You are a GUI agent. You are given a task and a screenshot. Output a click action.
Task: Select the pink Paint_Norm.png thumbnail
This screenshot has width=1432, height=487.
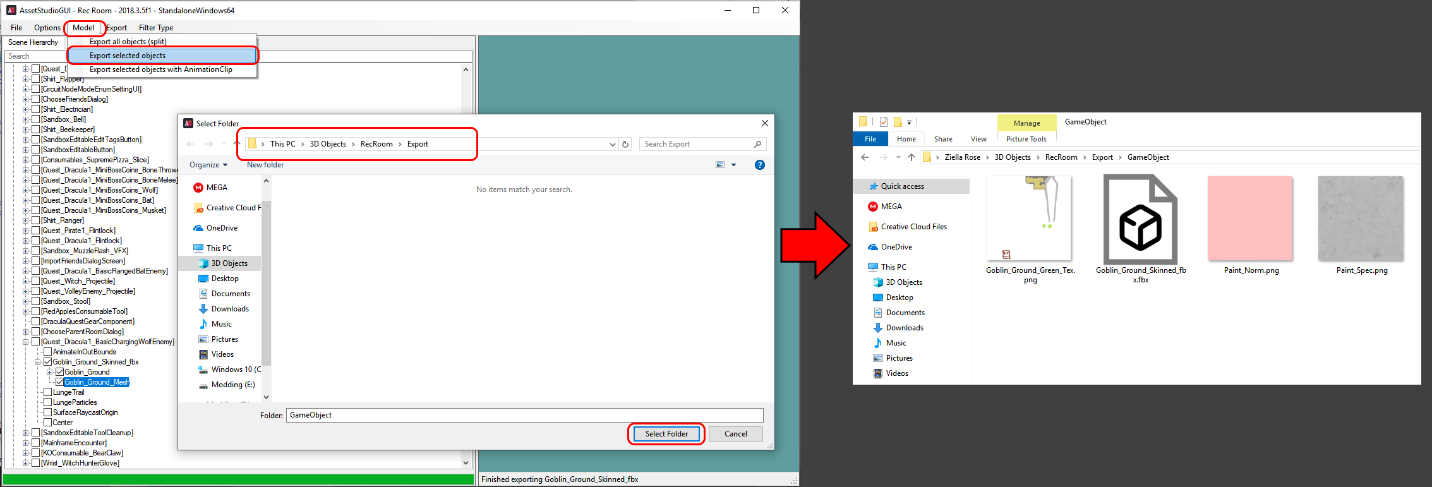pos(1249,219)
